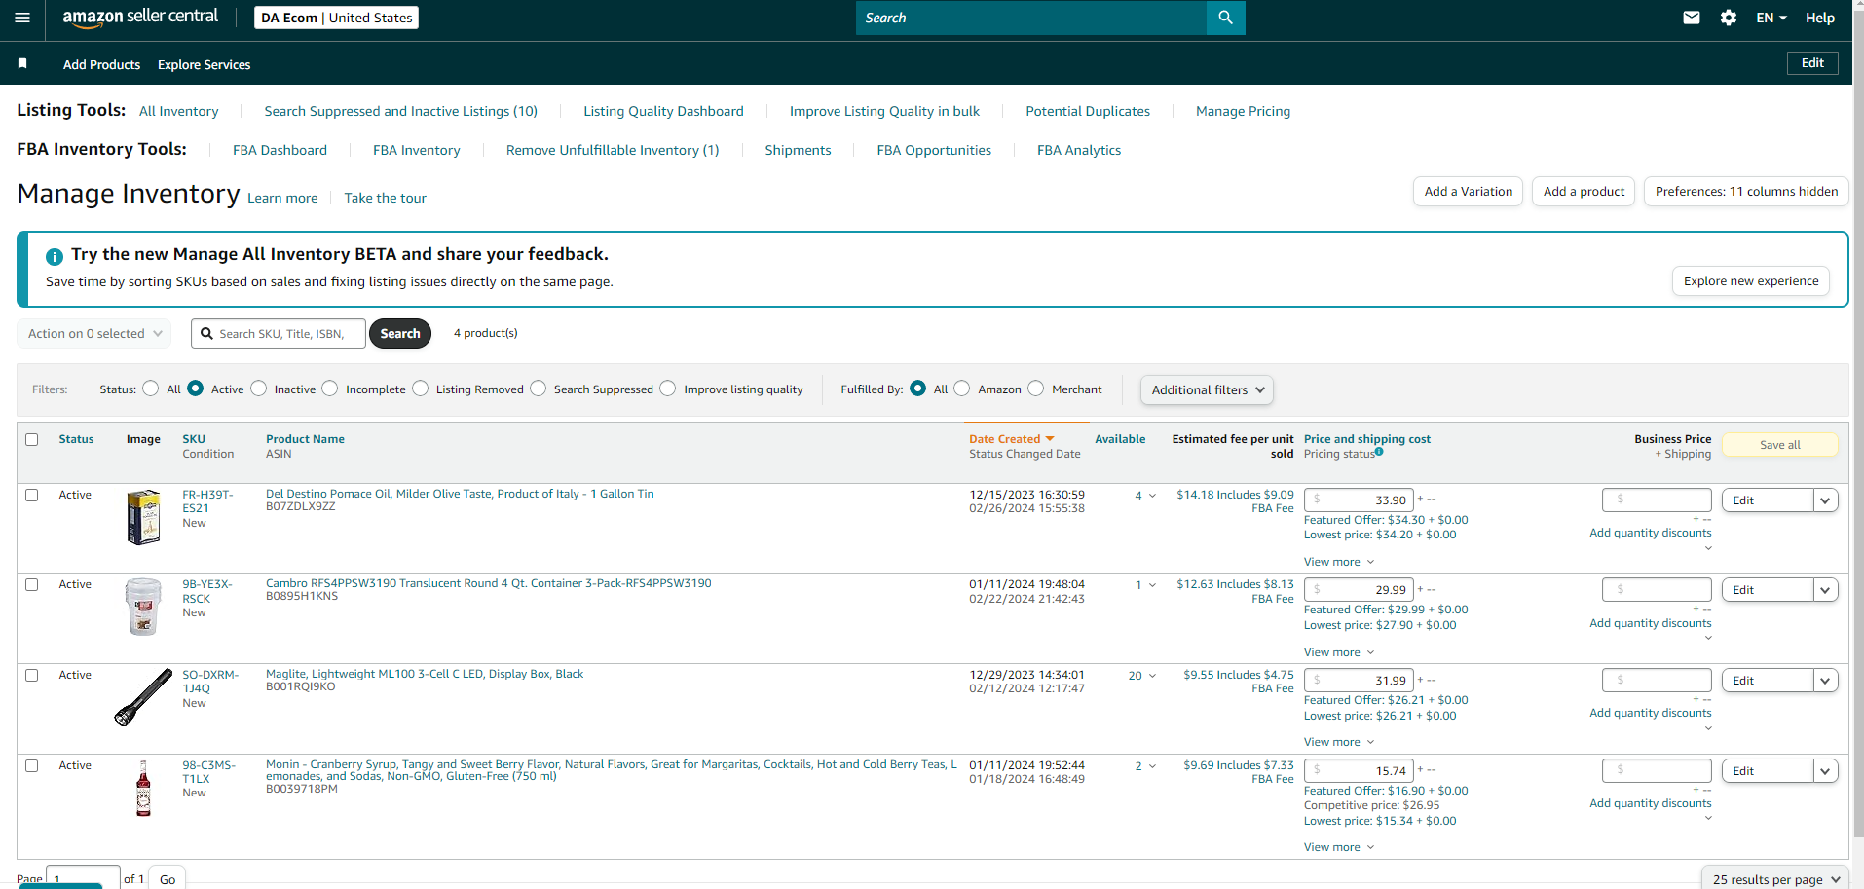Click the Save all button
This screenshot has height=889, width=1864.
pos(1780,445)
